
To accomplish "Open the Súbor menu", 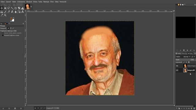I will point(3,2).
